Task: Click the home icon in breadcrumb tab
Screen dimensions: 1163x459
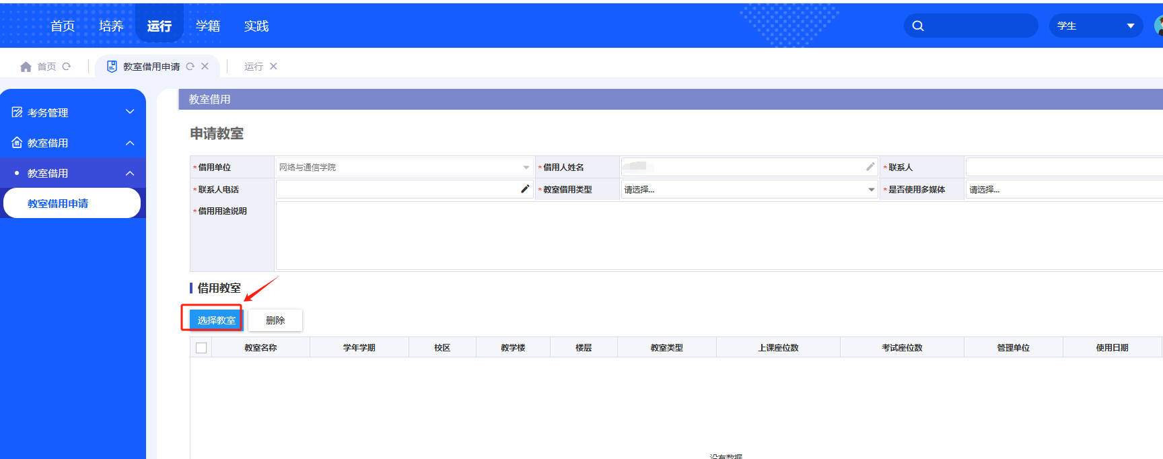Action: tap(26, 67)
